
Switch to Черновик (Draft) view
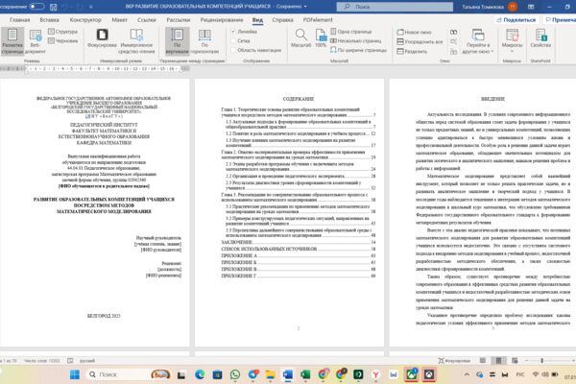(x=62, y=40)
